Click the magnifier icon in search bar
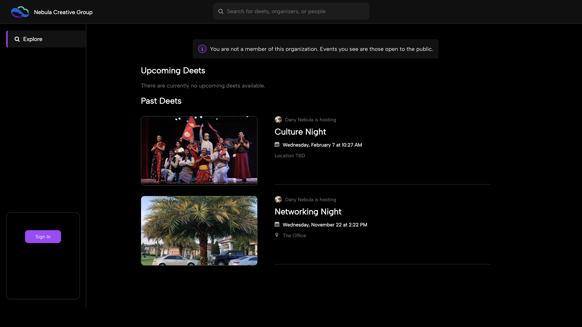The image size is (582, 327). [x=221, y=11]
